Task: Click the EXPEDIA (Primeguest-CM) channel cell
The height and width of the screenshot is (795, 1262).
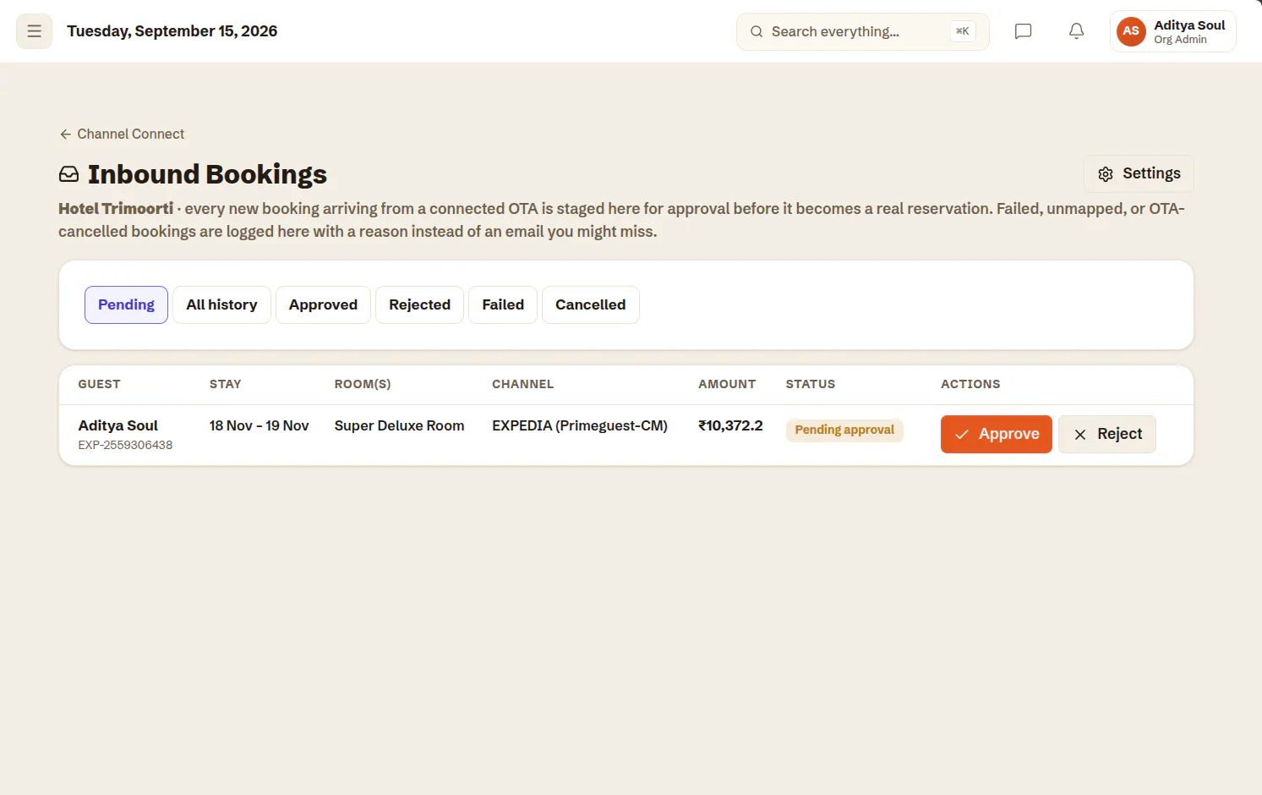Action: click(x=580, y=425)
